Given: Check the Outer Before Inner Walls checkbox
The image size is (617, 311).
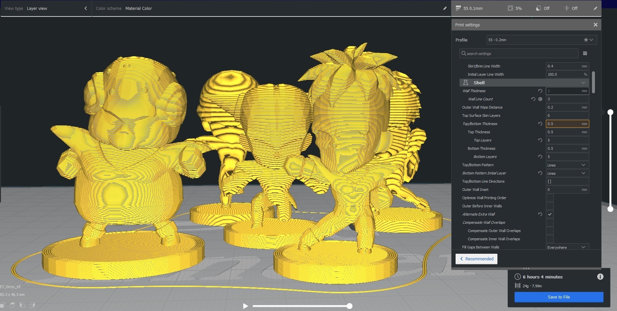Looking at the screenshot, I should (549, 206).
